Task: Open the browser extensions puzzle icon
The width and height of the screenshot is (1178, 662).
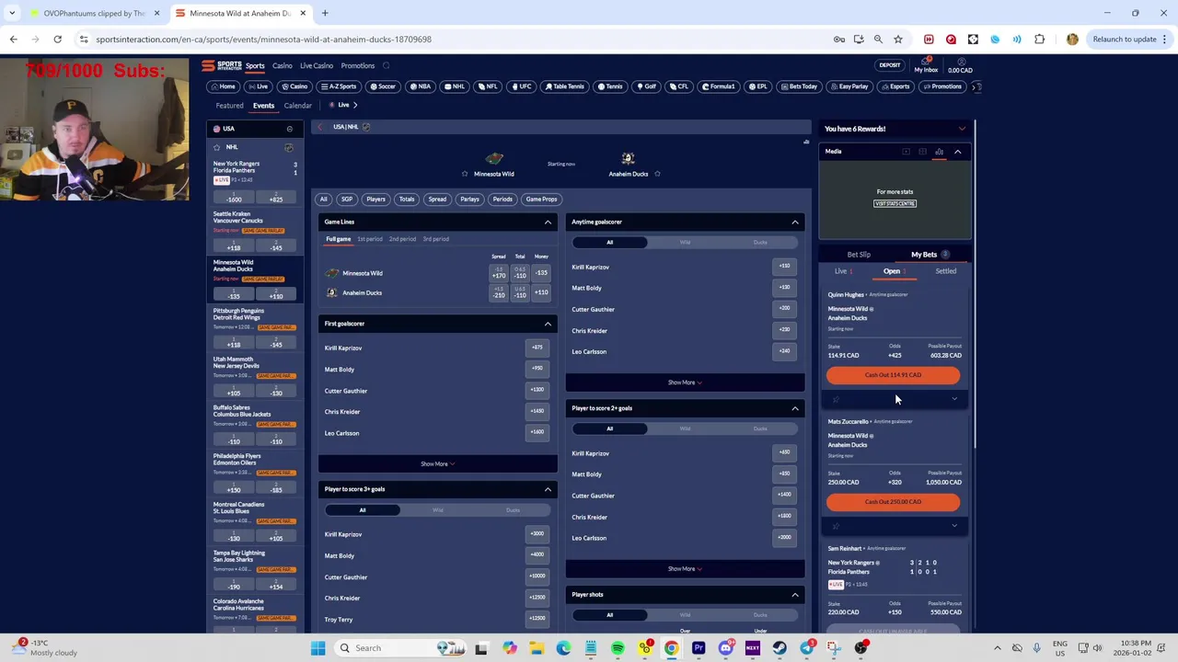Action: pyautogui.click(x=1039, y=40)
